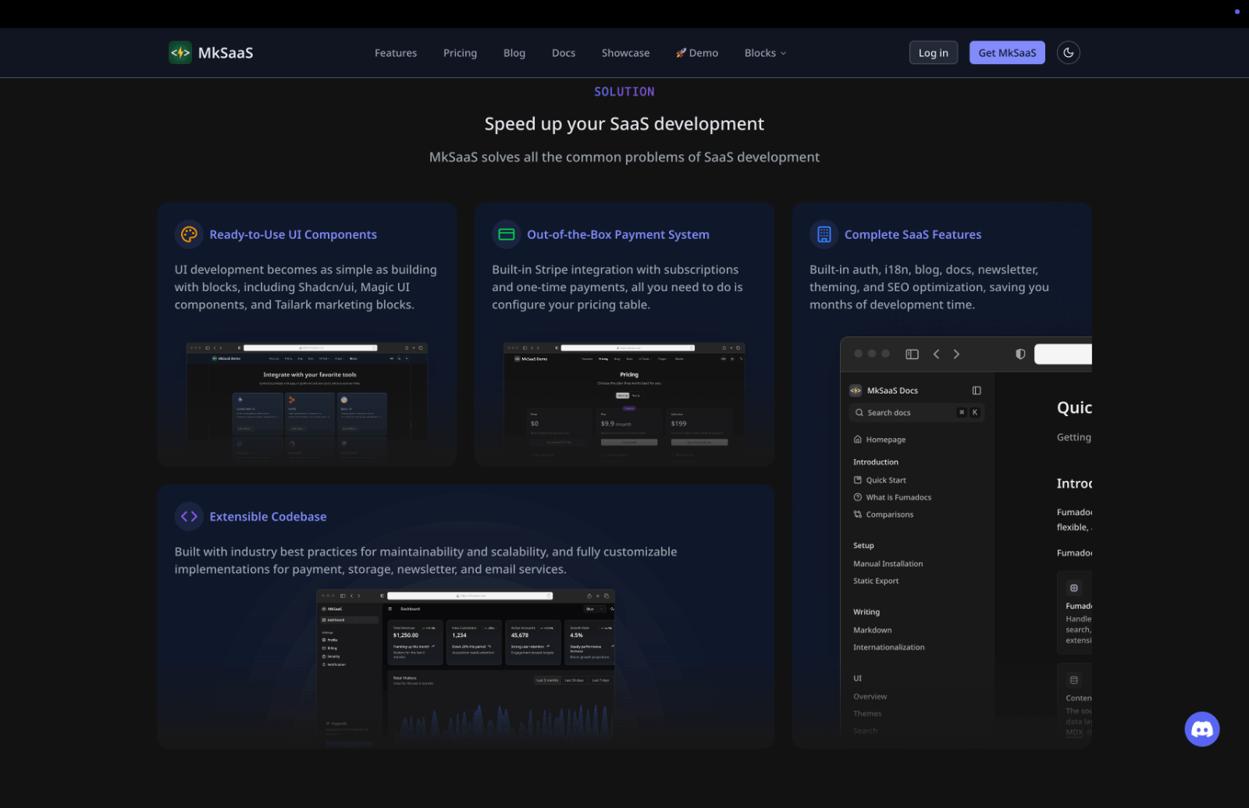Screen dimensions: 1249x808
Task: Click the Extensible Codebase heading
Action: coord(268,516)
